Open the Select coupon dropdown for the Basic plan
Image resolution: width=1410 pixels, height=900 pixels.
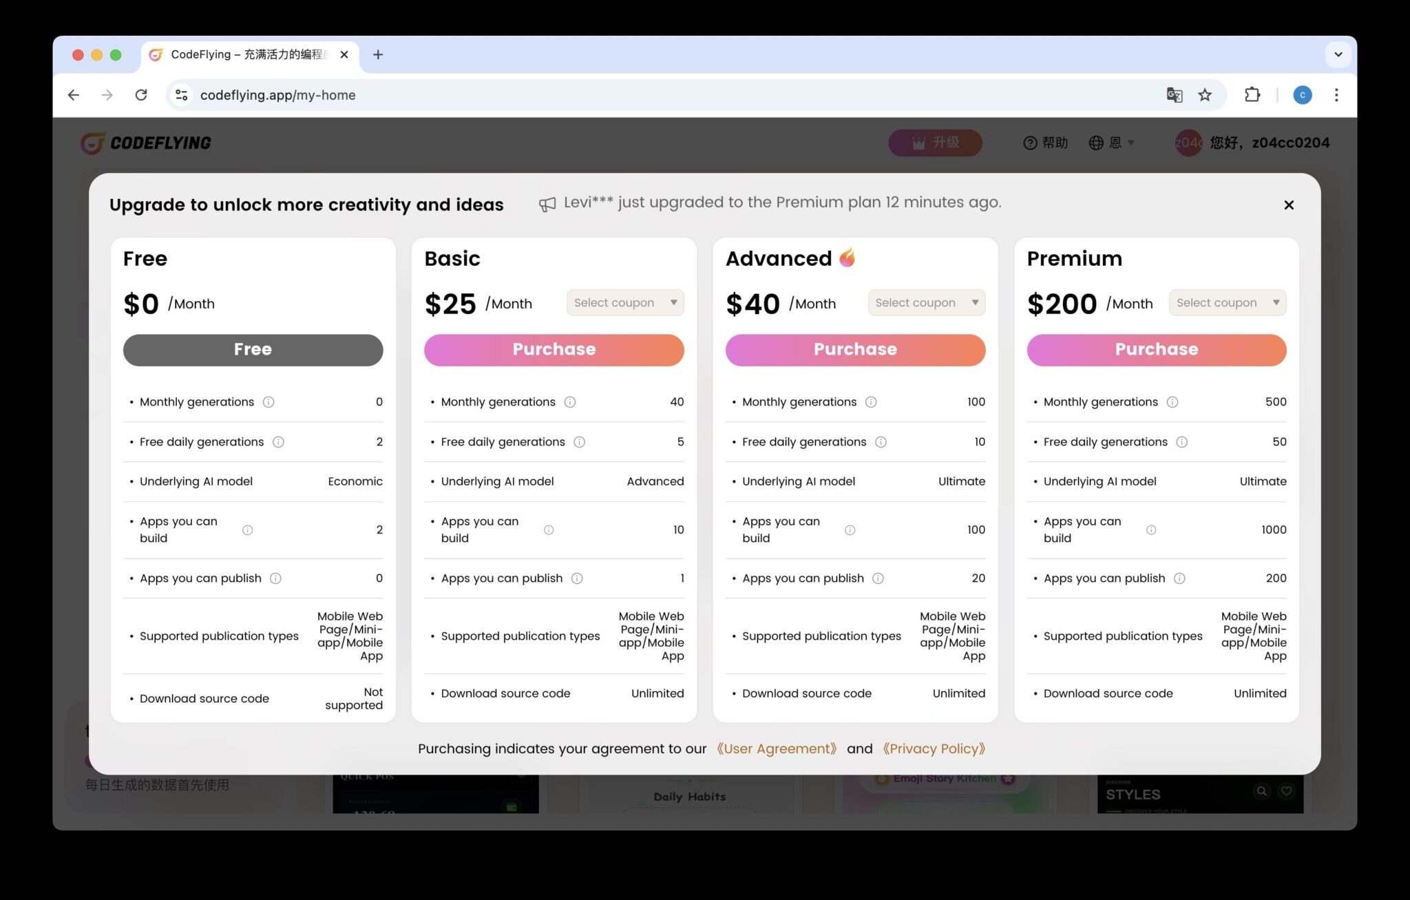tap(624, 302)
